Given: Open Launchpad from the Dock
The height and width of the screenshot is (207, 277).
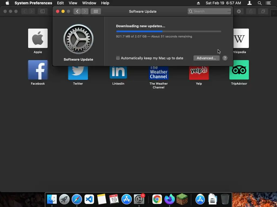Looking at the screenshot, I should tap(64, 199).
